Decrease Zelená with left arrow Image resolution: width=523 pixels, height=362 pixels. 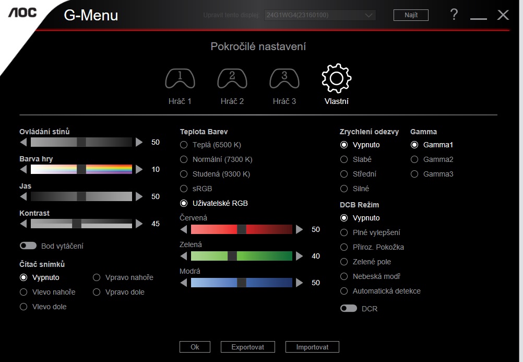[183, 256]
